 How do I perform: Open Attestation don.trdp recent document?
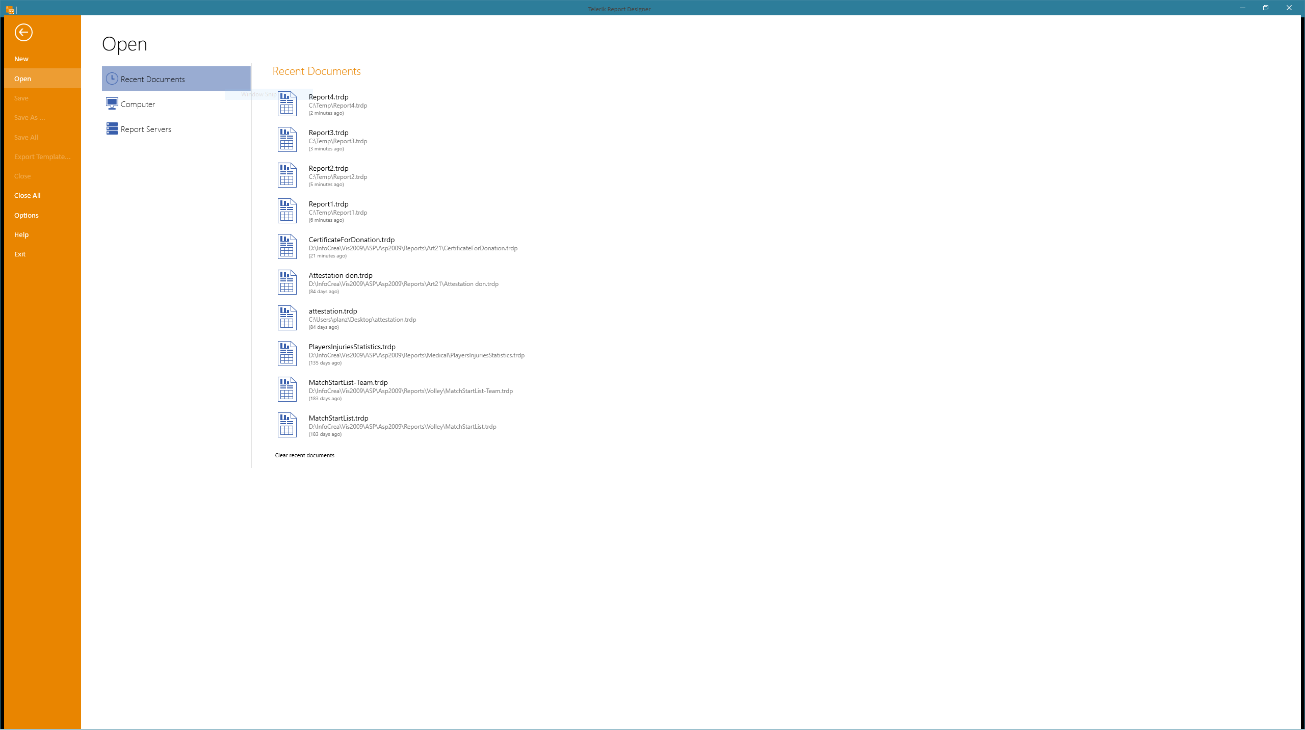tap(341, 276)
